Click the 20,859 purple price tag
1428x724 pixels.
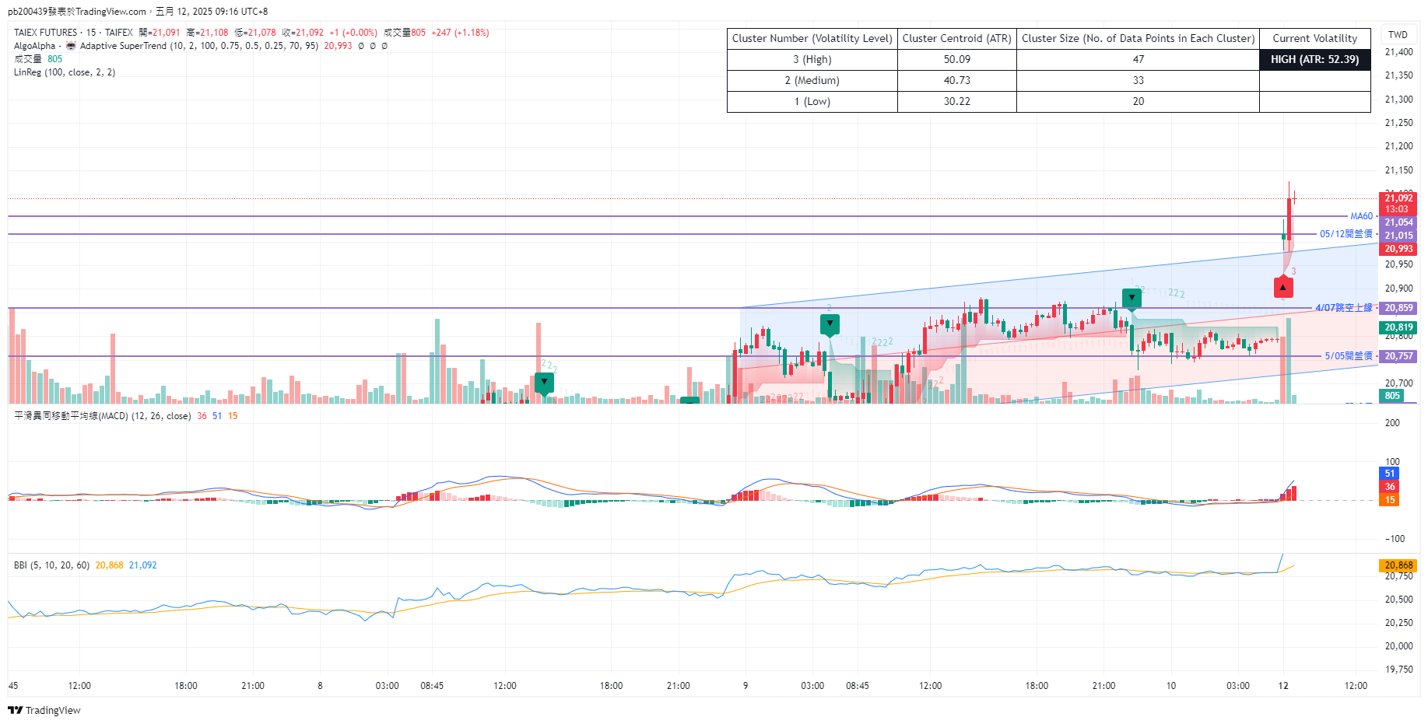tap(1398, 308)
